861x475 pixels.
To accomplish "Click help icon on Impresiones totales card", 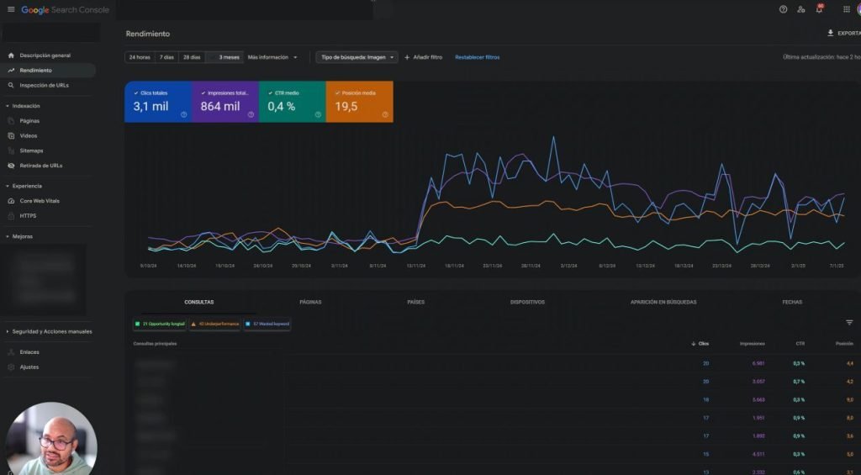I will (251, 115).
